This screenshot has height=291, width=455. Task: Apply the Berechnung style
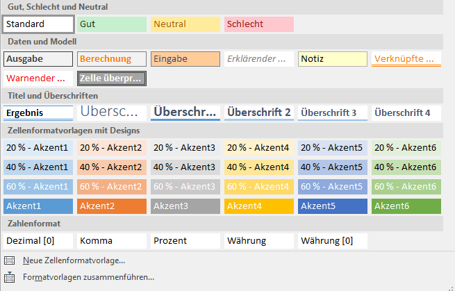coord(112,59)
